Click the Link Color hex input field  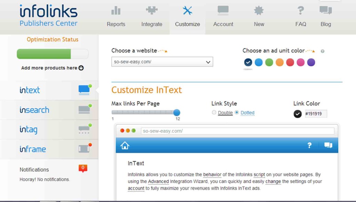point(315,114)
